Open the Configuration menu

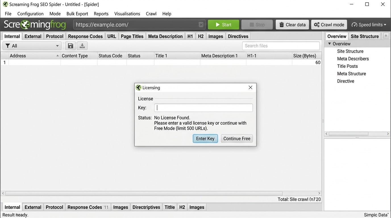click(x=30, y=14)
